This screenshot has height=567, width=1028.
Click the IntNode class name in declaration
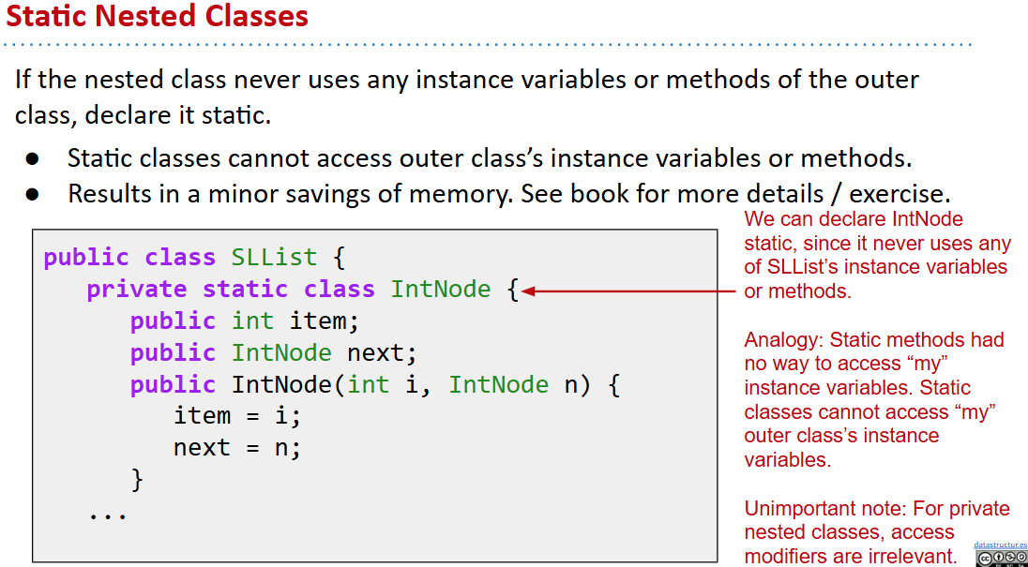point(440,290)
